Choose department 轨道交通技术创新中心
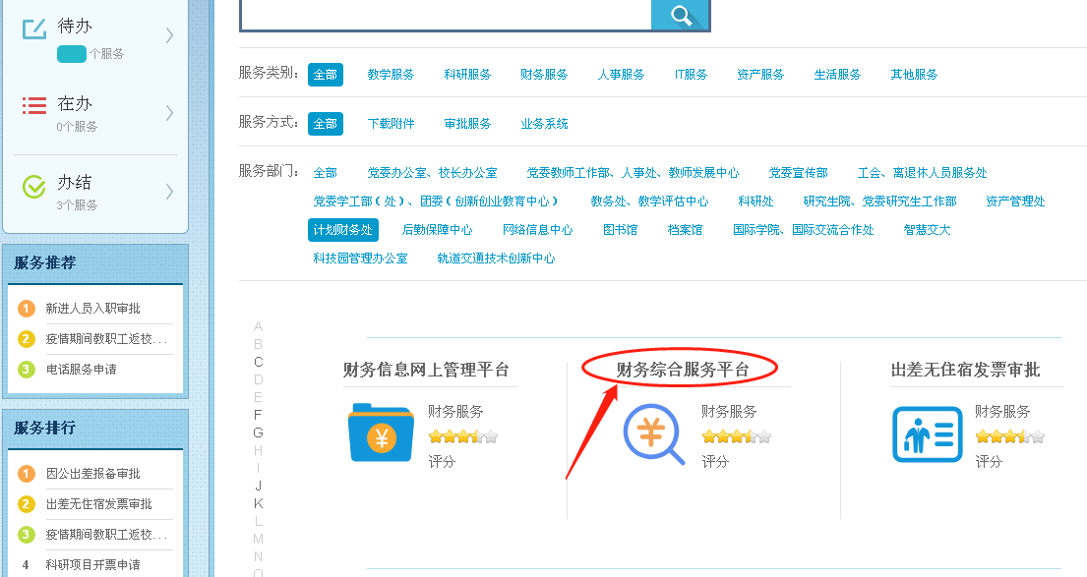Image resolution: width=1087 pixels, height=577 pixels. tap(496, 258)
